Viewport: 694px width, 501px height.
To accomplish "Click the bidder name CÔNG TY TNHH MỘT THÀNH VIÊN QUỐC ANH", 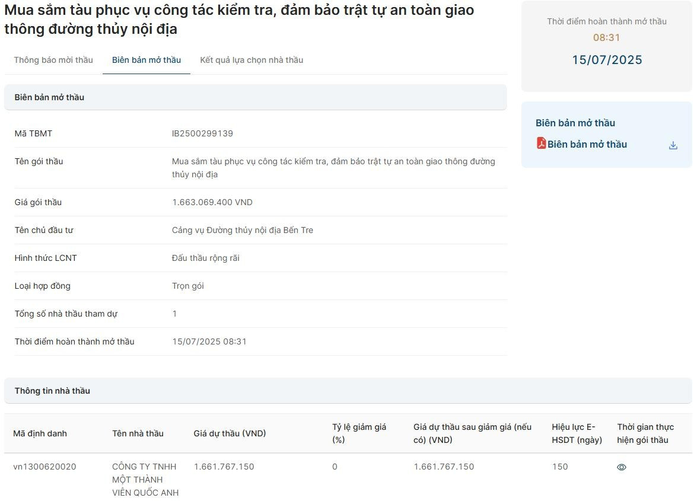I will [145, 480].
